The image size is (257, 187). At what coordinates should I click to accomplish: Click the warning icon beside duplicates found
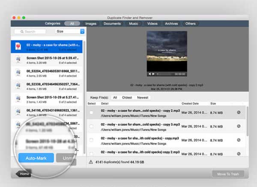tap(91, 162)
